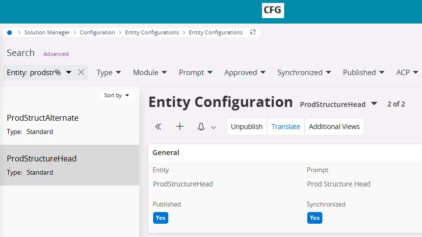422x237 pixels.
Task: Click the Unpublish button
Action: pos(247,127)
